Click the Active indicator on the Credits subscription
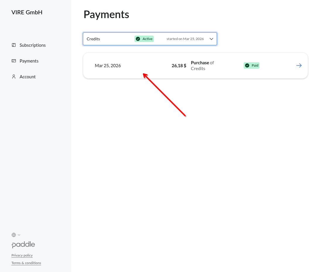Screen dimensions: 316x272 click(x=144, y=39)
